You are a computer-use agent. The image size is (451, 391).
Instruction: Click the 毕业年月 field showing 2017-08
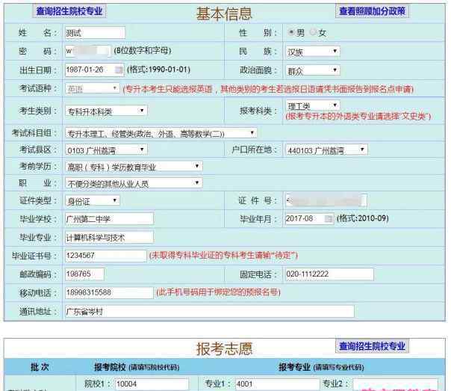coord(310,218)
